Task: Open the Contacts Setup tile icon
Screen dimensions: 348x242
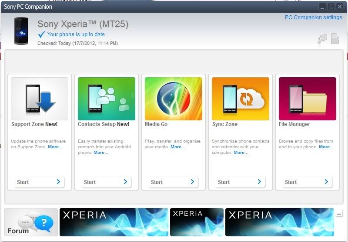Action: [107, 99]
